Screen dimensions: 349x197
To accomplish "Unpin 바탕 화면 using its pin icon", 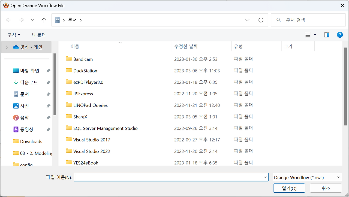I will [x=48, y=71].
